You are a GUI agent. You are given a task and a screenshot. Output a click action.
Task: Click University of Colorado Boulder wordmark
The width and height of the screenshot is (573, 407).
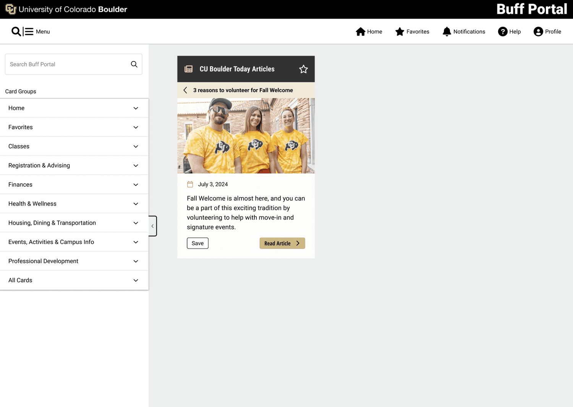[73, 9]
